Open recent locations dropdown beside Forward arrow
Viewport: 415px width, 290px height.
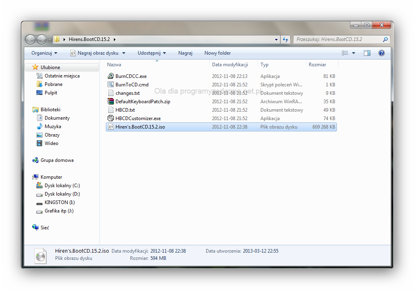point(50,40)
